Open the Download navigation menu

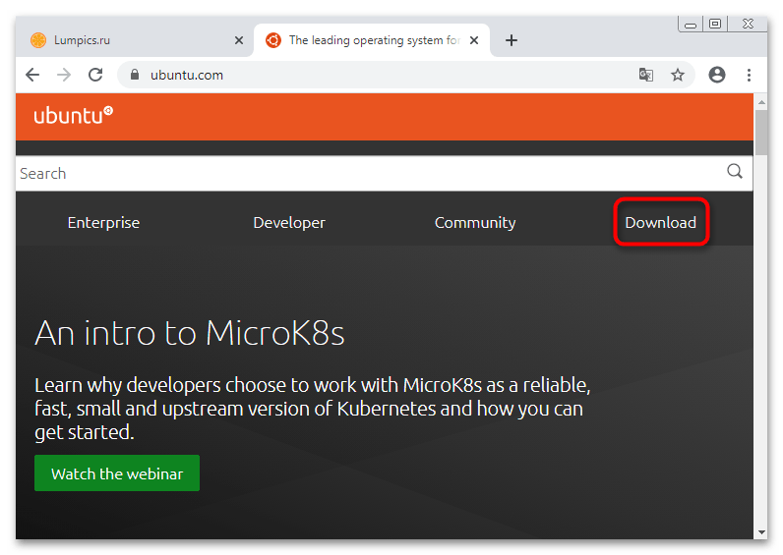661,222
